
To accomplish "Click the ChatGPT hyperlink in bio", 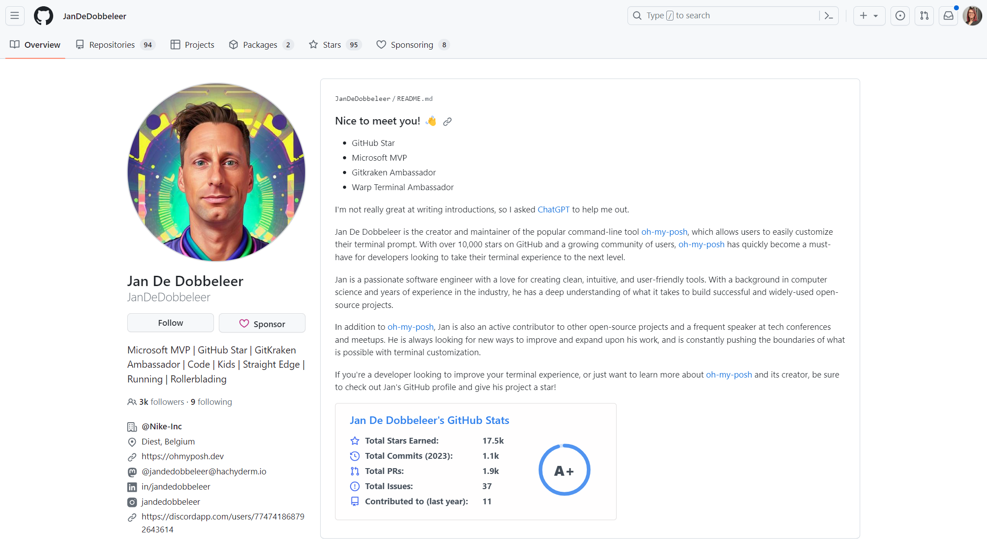I will (553, 210).
